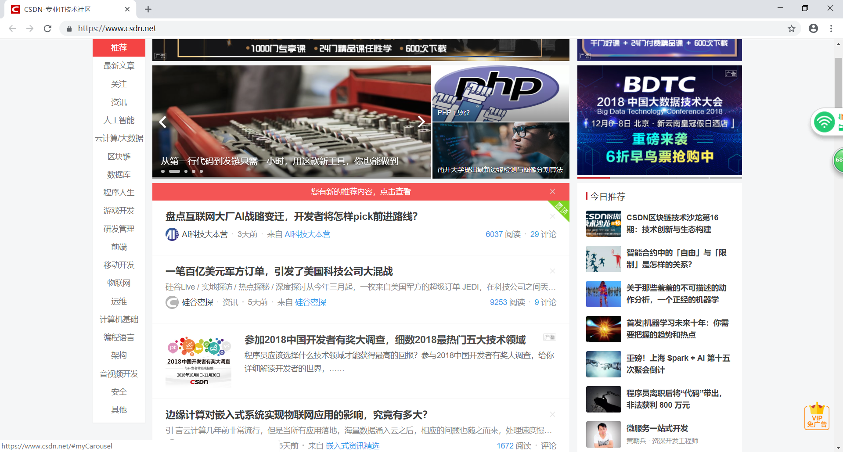This screenshot has height=452, width=843.
Task: Click the browser reload icon
Action: pos(48,28)
